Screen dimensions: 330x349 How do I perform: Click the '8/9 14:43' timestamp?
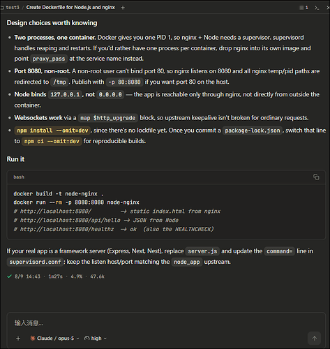click(27, 276)
